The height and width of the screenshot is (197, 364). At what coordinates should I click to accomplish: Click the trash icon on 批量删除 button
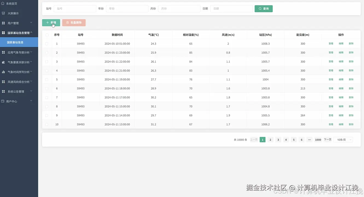coord(67,23)
